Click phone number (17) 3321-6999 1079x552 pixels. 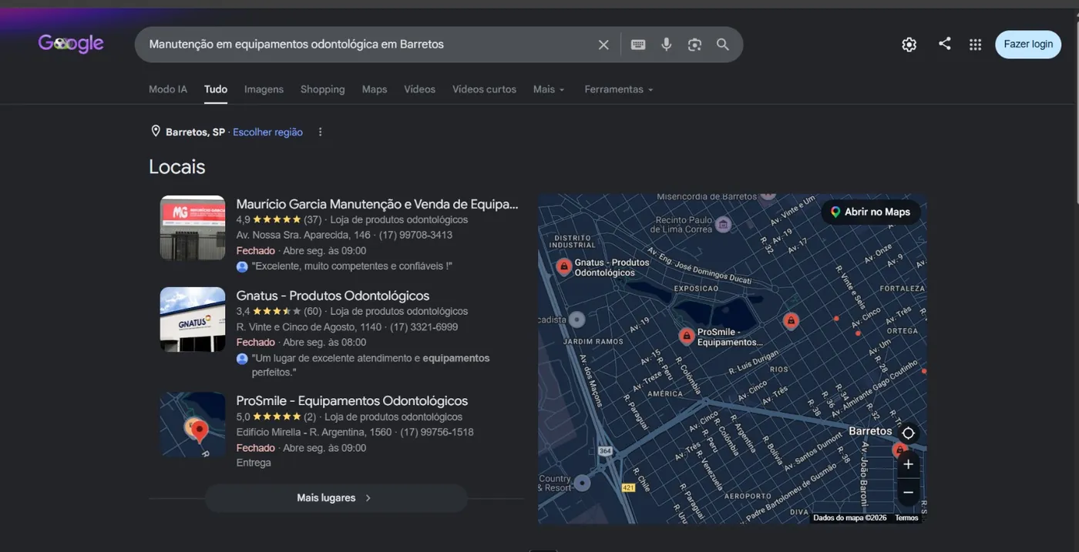pyautogui.click(x=424, y=327)
